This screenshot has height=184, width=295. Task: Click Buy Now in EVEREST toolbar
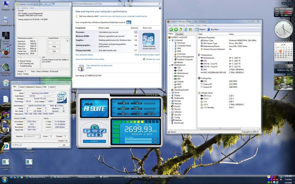(213, 30)
